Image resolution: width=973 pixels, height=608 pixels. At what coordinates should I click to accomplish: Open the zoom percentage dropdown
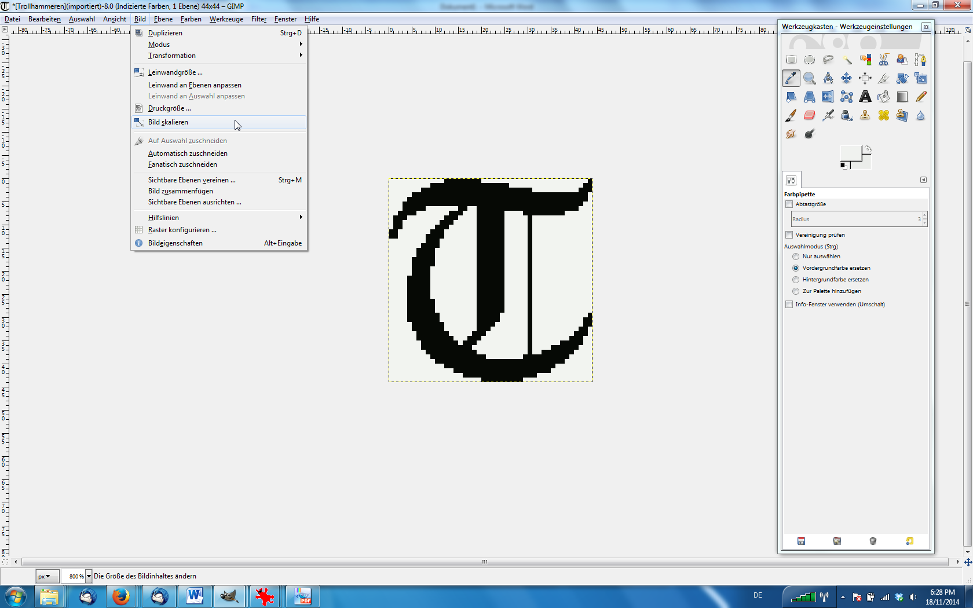(x=89, y=576)
